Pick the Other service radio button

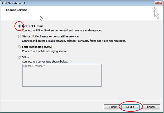(19, 57)
